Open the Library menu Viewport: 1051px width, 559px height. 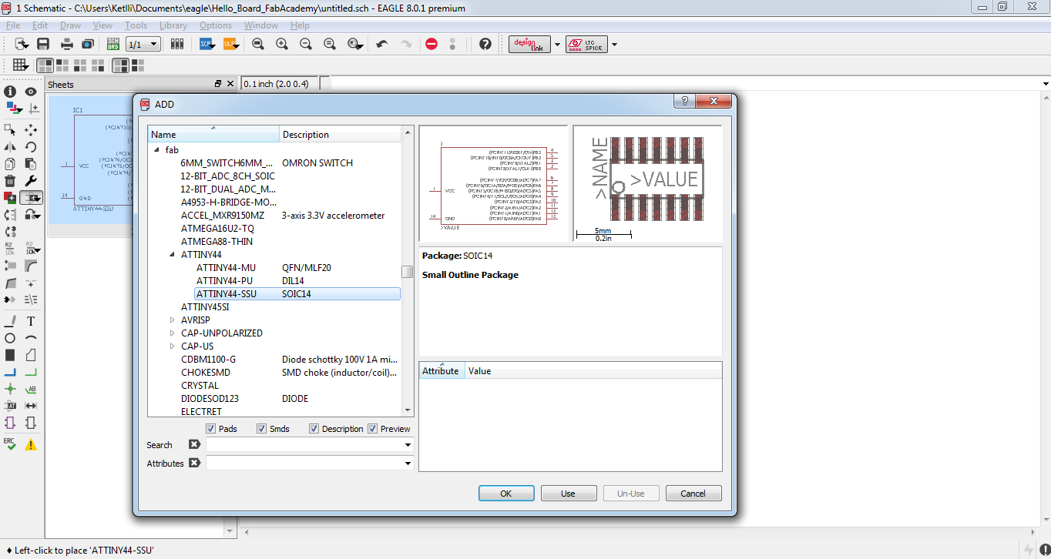coord(173,25)
